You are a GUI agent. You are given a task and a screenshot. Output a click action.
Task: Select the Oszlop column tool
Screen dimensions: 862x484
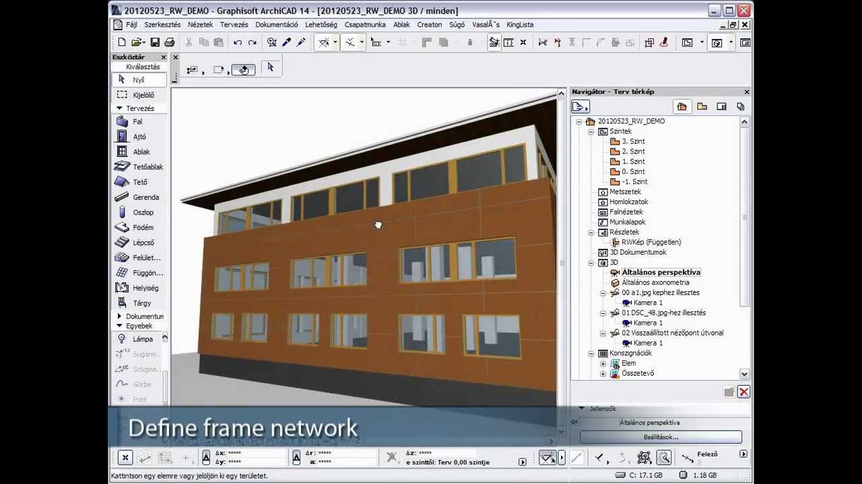click(139, 212)
